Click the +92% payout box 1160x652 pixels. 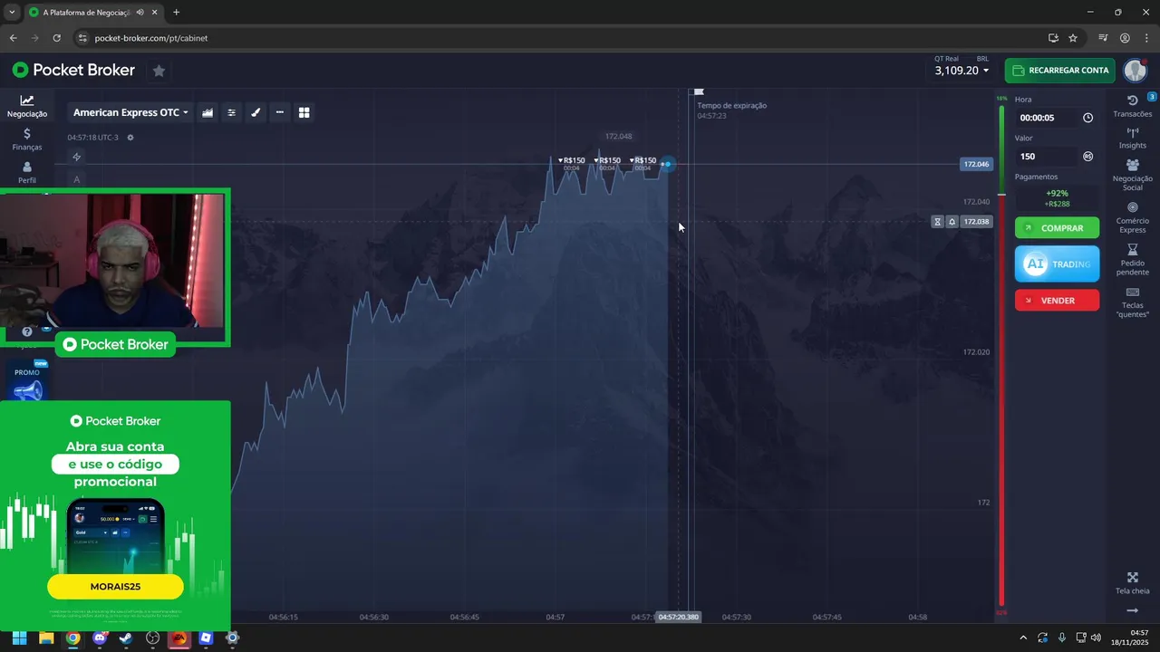1057,198
